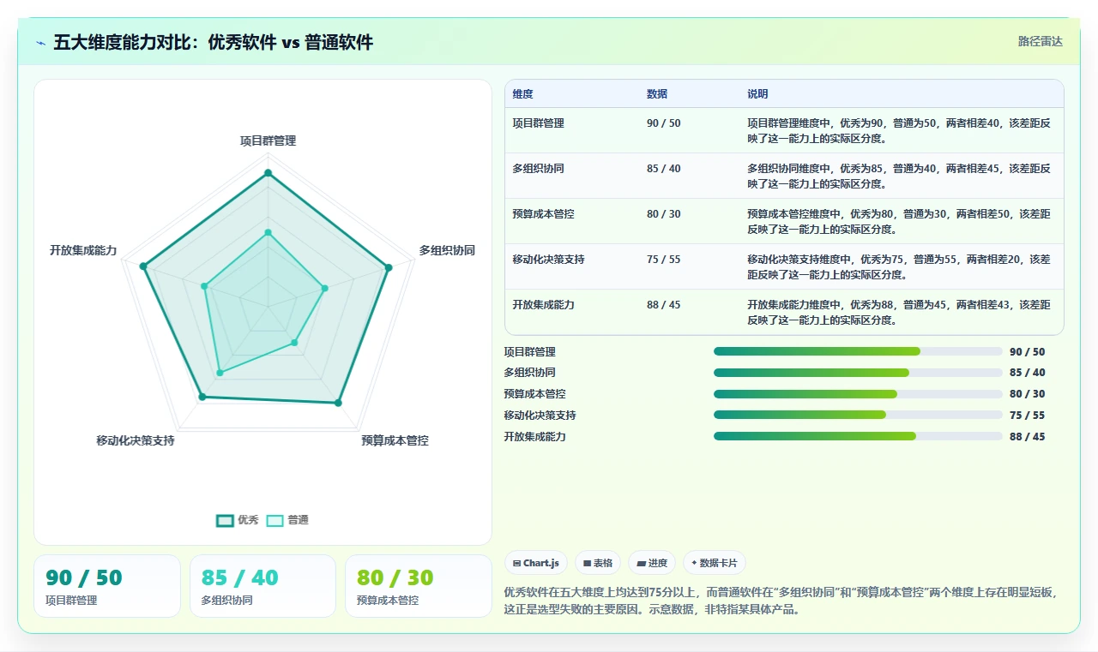
Task: Click radar axis label 开放集成能力
Action: click(x=83, y=250)
